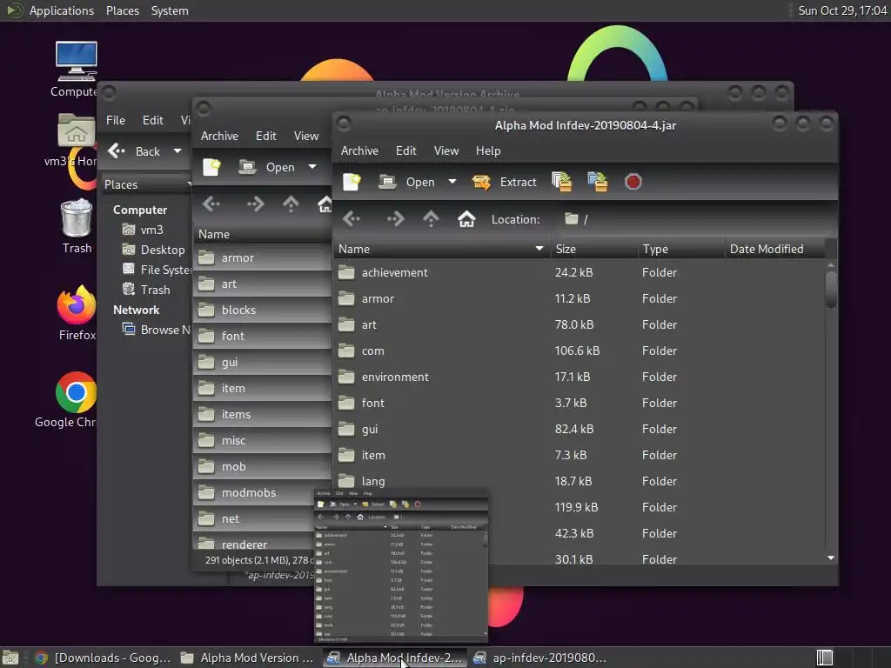
Task: Sort by the Type column header
Action: point(681,249)
